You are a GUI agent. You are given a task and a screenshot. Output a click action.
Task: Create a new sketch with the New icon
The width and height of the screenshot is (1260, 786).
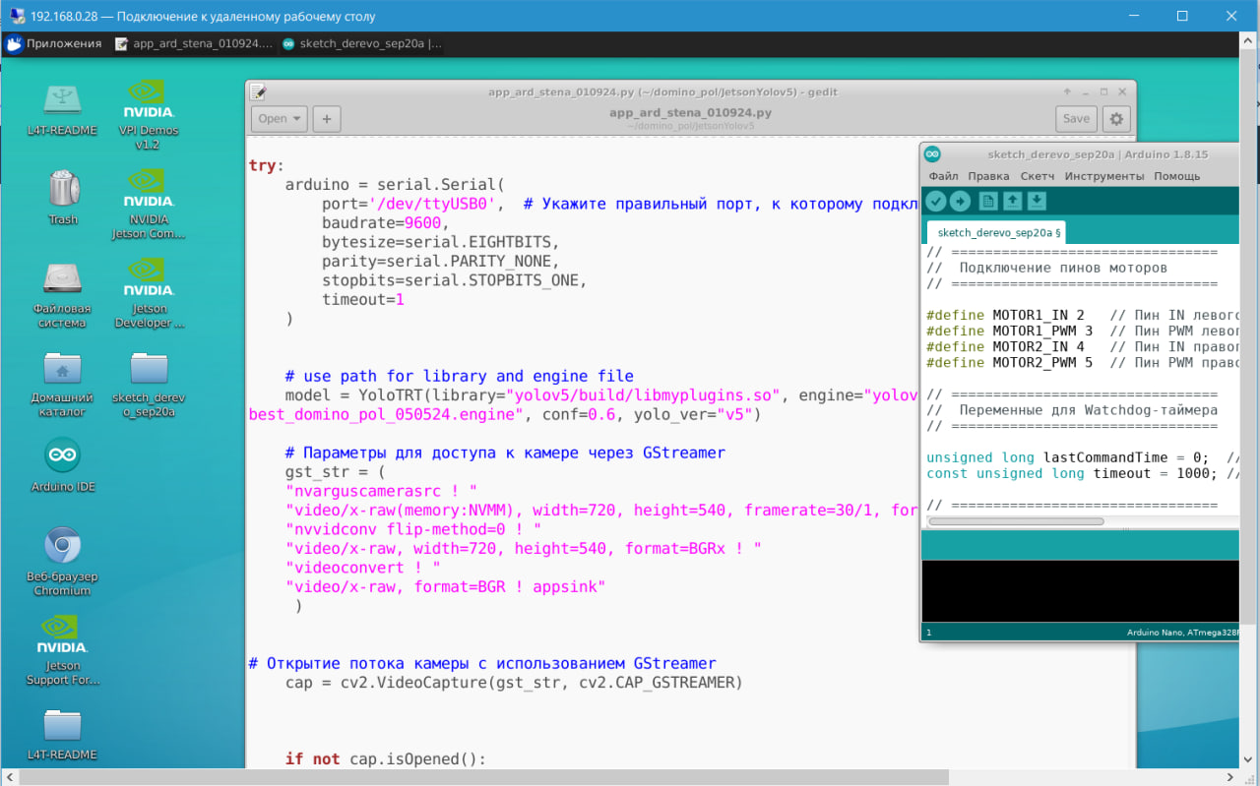987,201
